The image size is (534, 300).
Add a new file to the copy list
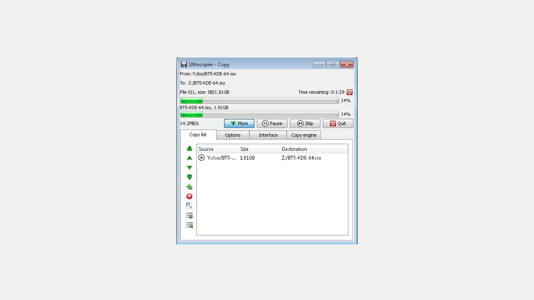tap(189, 187)
